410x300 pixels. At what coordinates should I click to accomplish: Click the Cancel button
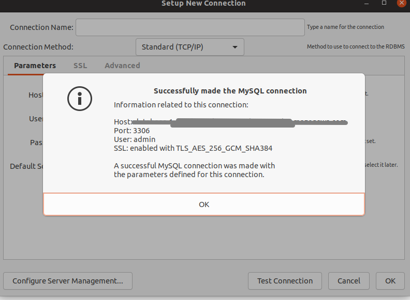(x=349, y=281)
